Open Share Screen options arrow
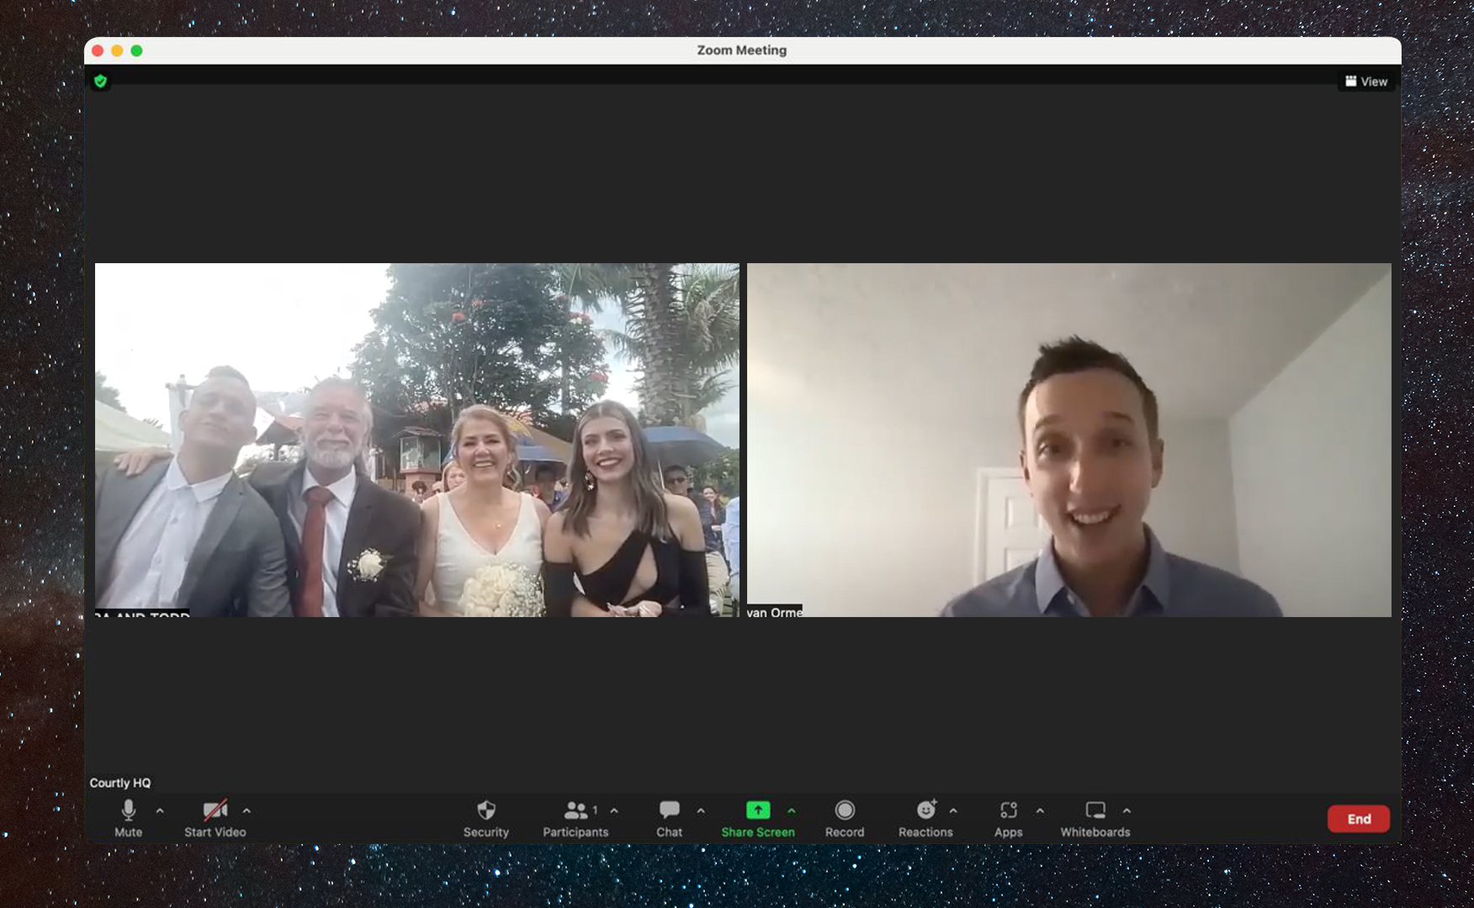 click(792, 810)
